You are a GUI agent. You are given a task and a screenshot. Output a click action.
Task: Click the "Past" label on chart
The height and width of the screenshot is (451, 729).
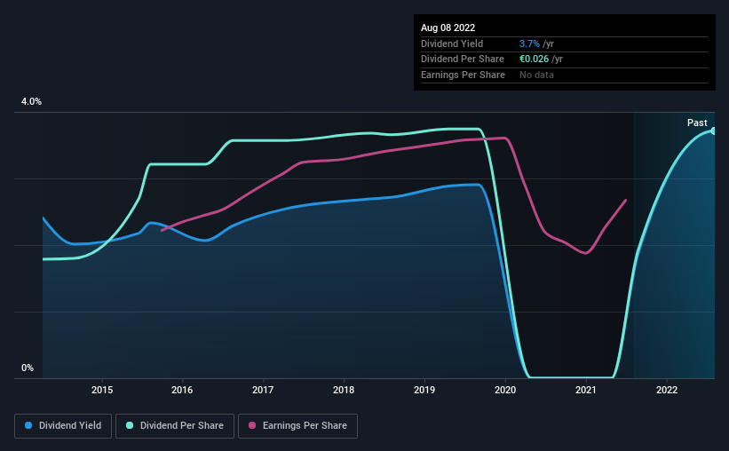tap(697, 123)
